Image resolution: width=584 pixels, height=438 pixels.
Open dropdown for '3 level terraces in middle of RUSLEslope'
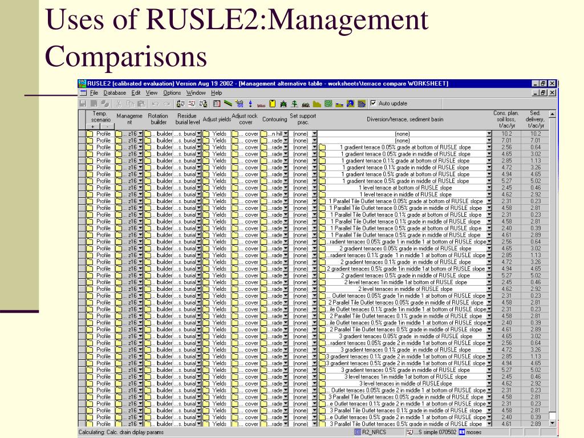point(489,384)
